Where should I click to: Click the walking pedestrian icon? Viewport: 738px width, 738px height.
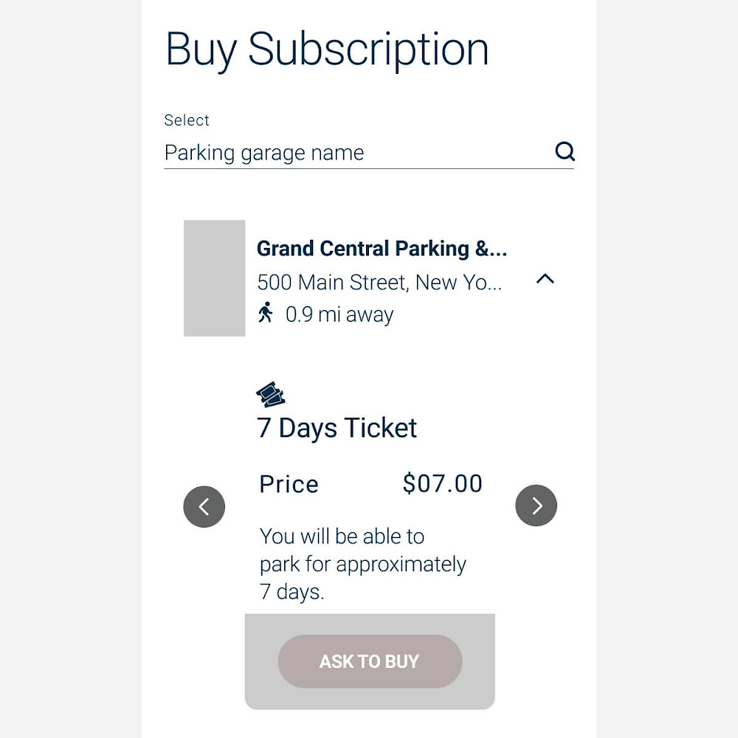(x=266, y=313)
